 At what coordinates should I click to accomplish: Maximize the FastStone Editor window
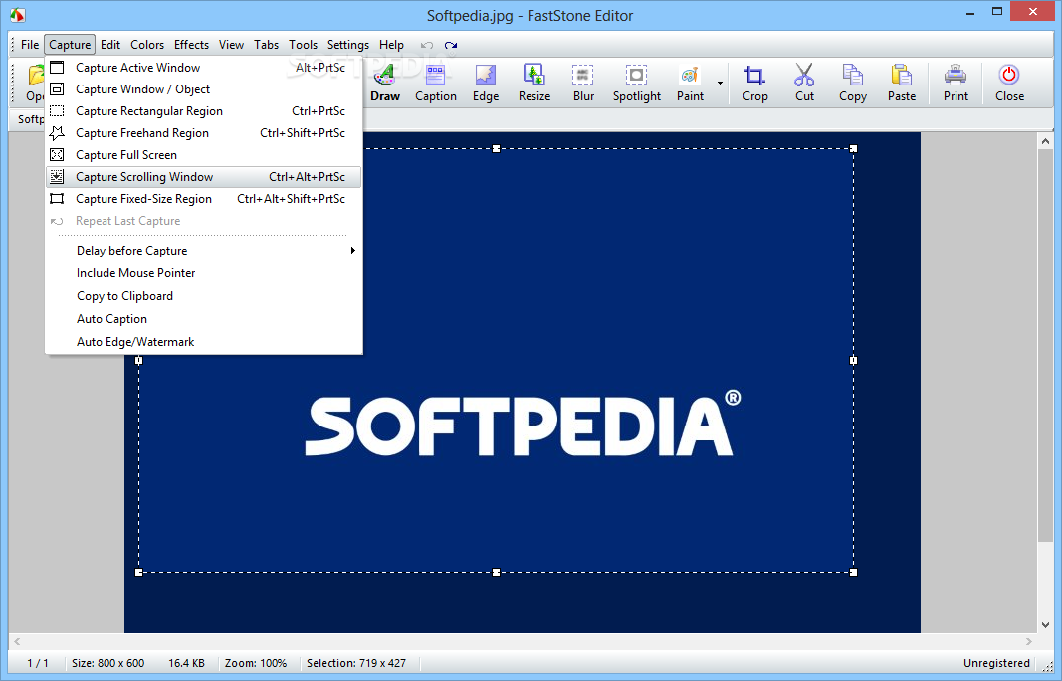[x=997, y=12]
